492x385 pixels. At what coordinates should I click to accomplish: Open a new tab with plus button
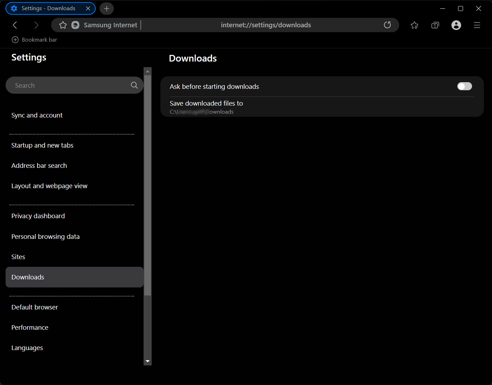[107, 8]
